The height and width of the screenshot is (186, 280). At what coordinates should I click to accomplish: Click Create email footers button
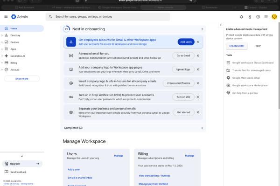tap(179, 83)
